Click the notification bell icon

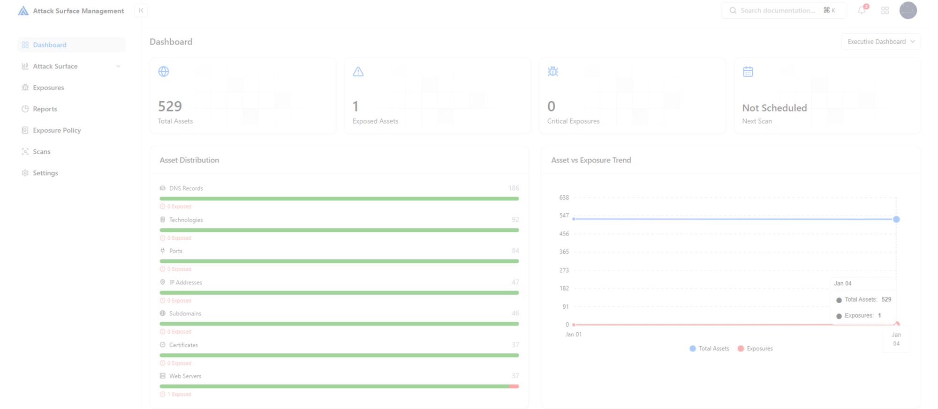pyautogui.click(x=862, y=10)
